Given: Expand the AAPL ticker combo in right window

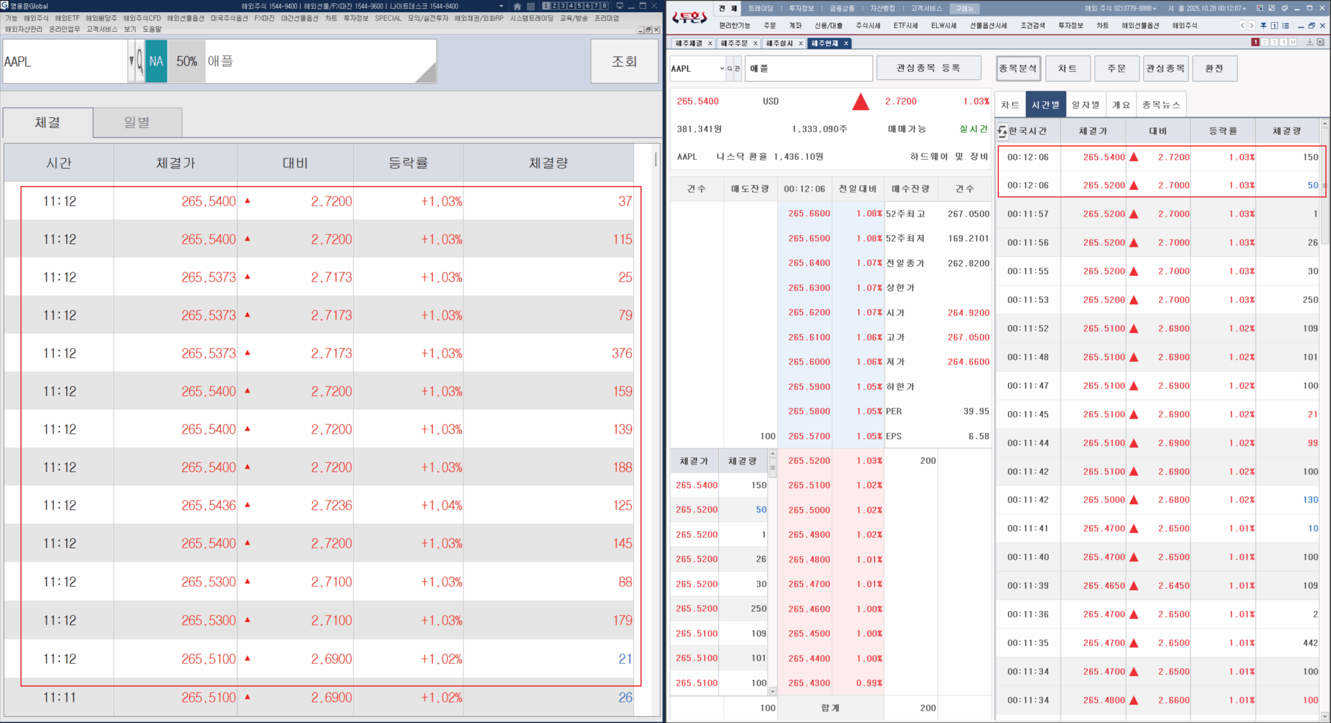Looking at the screenshot, I should [722, 69].
